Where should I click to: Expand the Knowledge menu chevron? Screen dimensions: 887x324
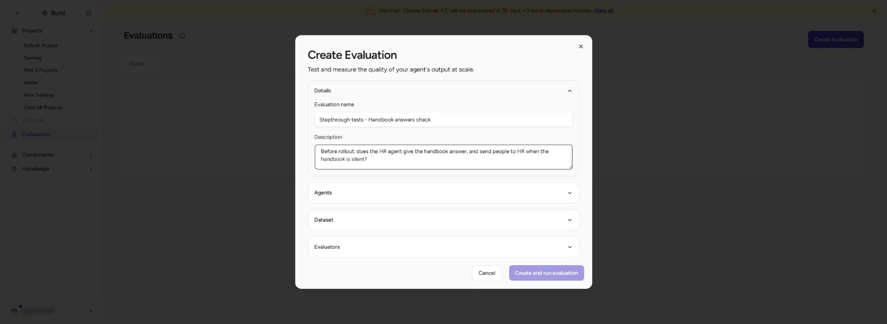point(91,169)
